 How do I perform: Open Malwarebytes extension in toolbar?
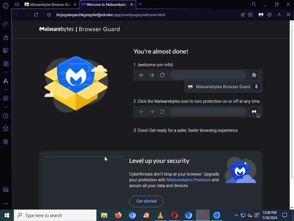pos(261,15)
